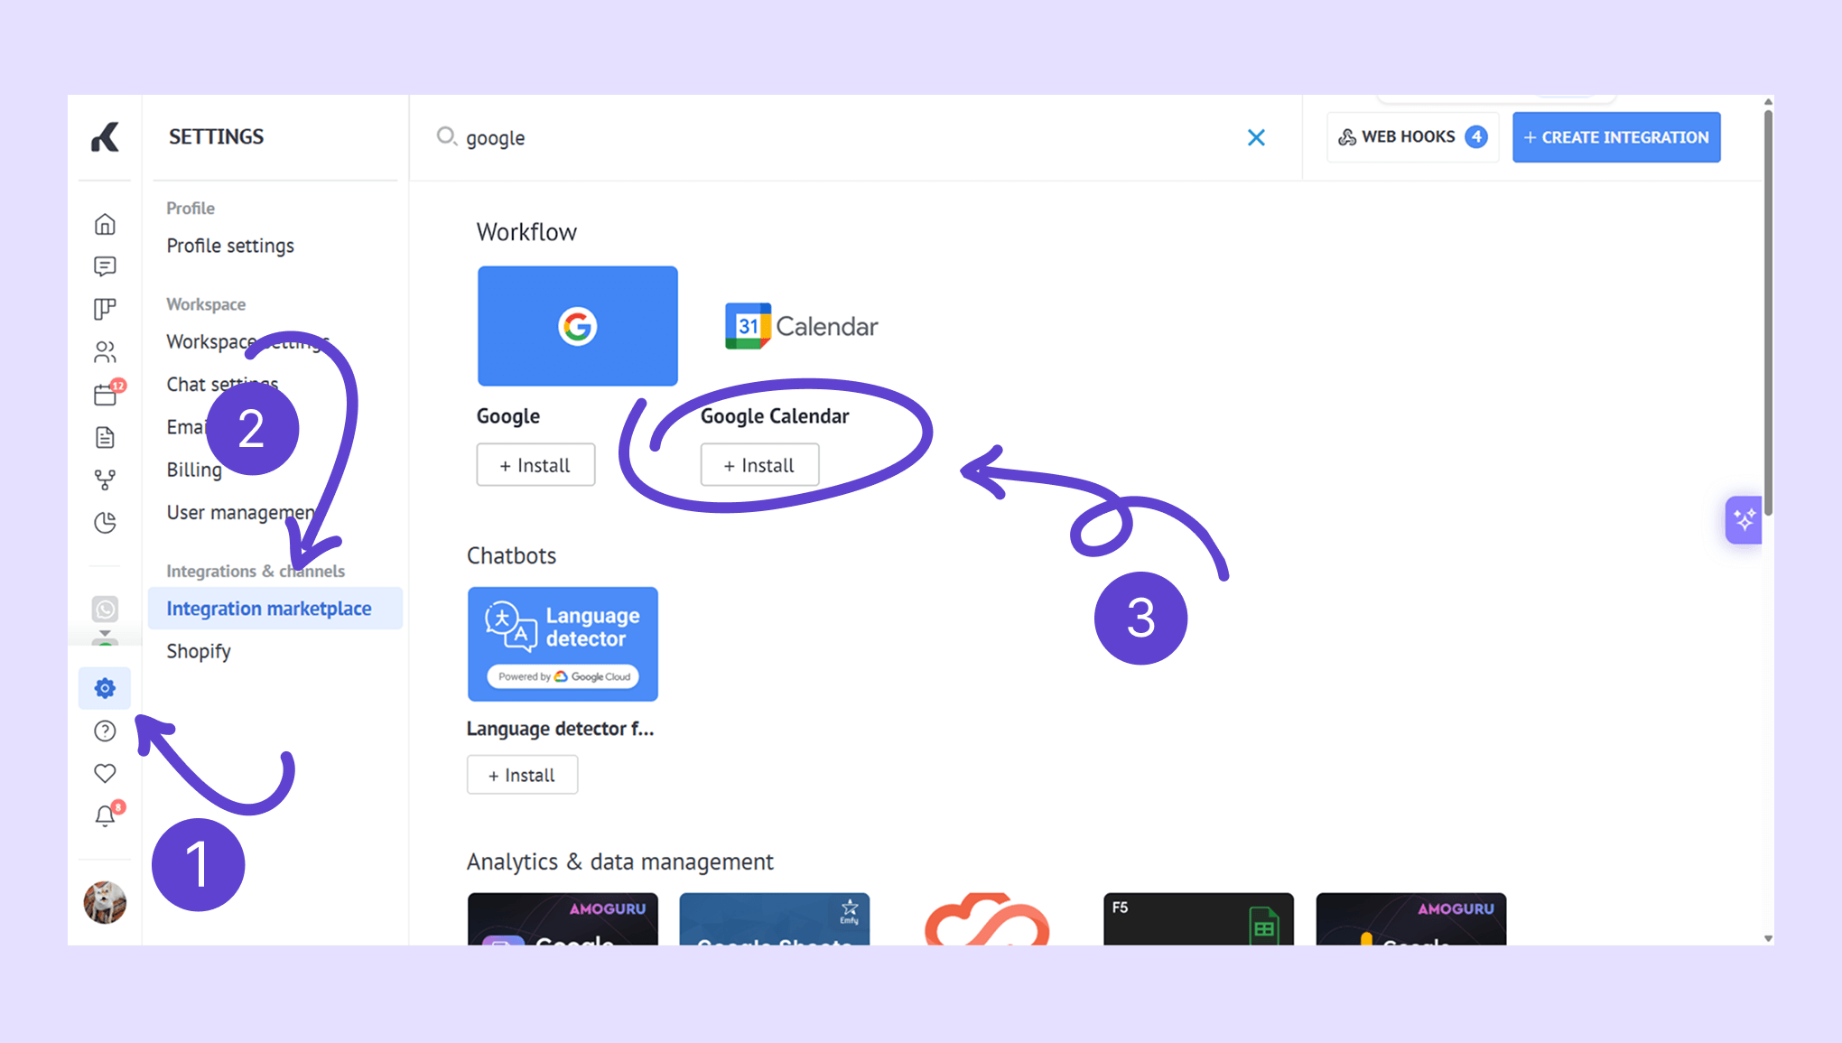
Task: Click the settings gear icon
Action: 105,688
